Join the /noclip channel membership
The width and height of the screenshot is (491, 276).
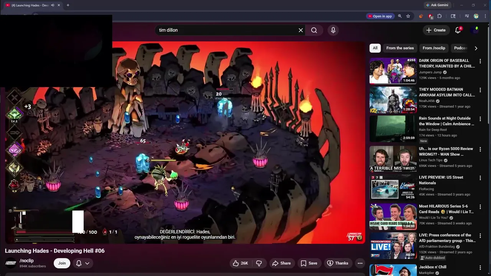coord(62,263)
